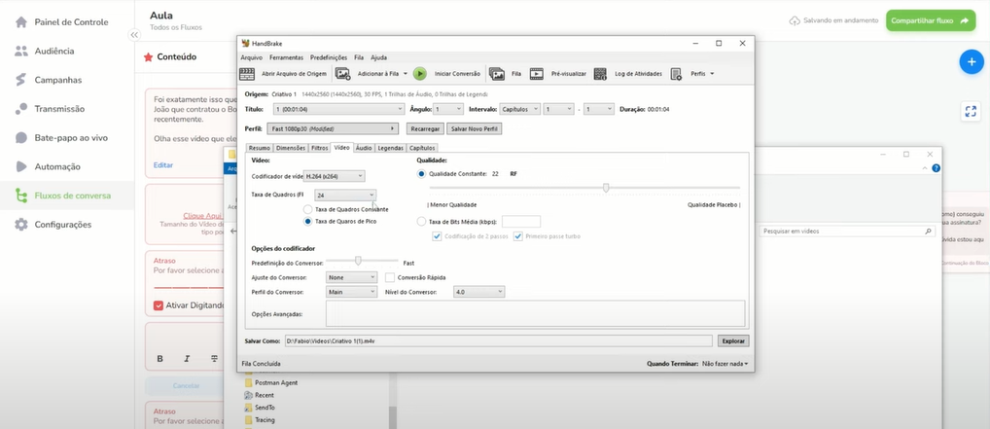The height and width of the screenshot is (429, 990).
Task: Click the Pré-visualizar preview icon
Action: coord(537,74)
